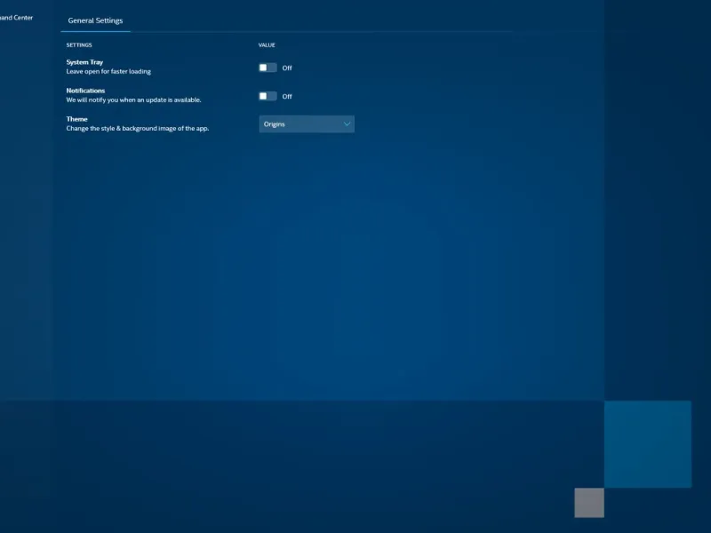Screen dimensions: 711x533
Task: Click the Off label next to Notifications
Action: [287, 97]
